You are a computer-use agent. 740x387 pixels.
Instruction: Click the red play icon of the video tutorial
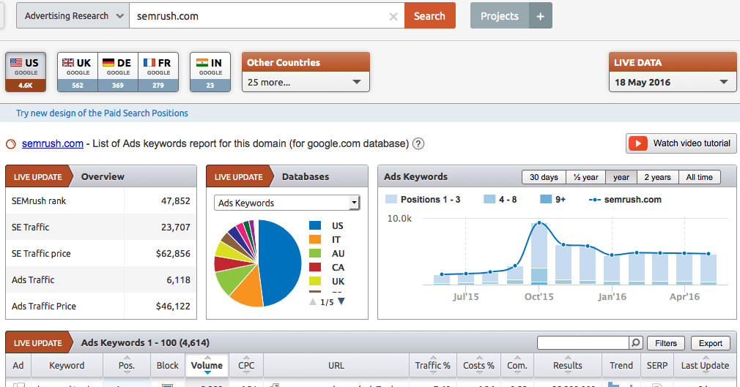point(638,143)
